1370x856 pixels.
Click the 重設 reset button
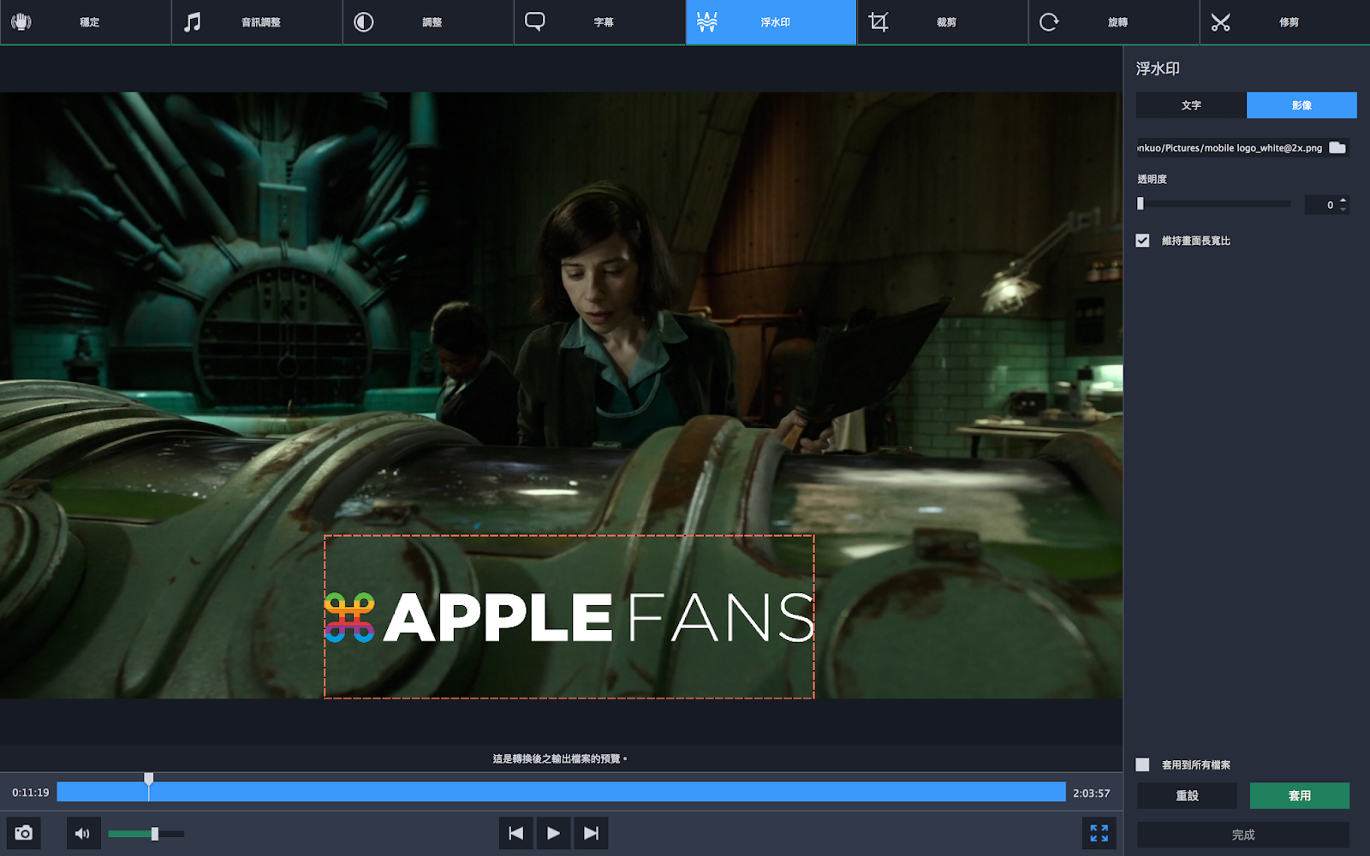point(1187,795)
